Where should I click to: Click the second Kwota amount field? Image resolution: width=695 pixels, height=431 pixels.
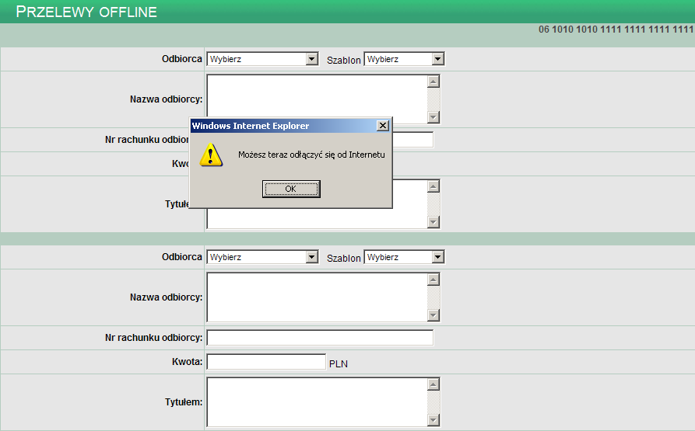point(266,362)
